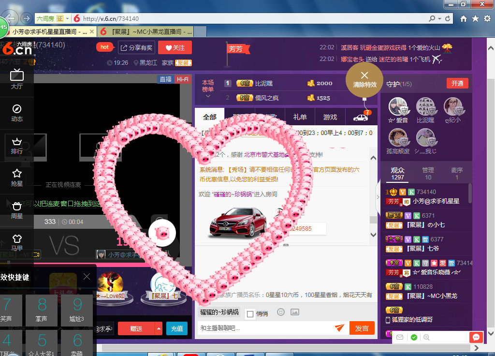The height and width of the screenshot is (356, 495).
Task: Click browser home icon
Action: click(x=464, y=19)
